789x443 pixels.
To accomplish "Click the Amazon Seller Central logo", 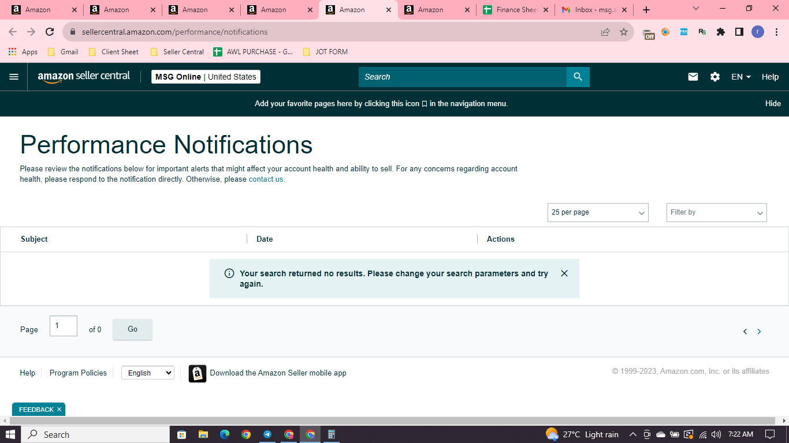I will click(84, 77).
